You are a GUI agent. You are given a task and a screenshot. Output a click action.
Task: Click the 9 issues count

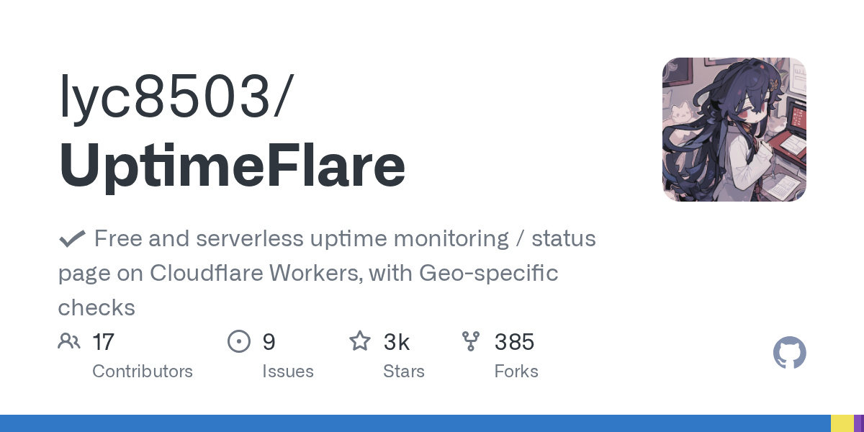pyautogui.click(x=269, y=342)
